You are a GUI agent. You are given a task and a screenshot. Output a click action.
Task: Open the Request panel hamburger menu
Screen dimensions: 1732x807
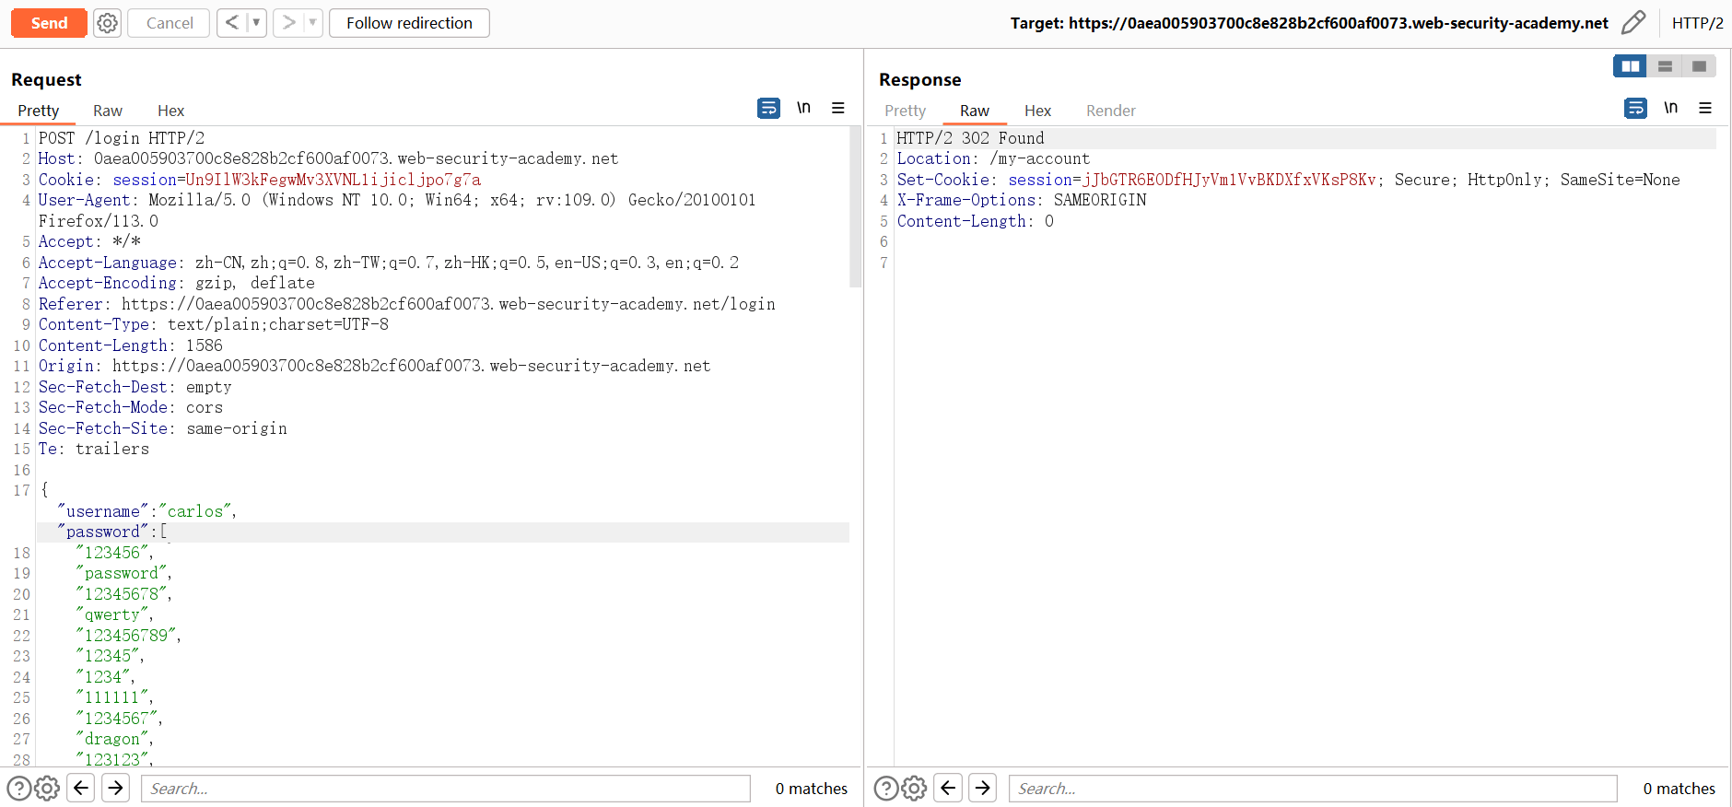(x=837, y=108)
